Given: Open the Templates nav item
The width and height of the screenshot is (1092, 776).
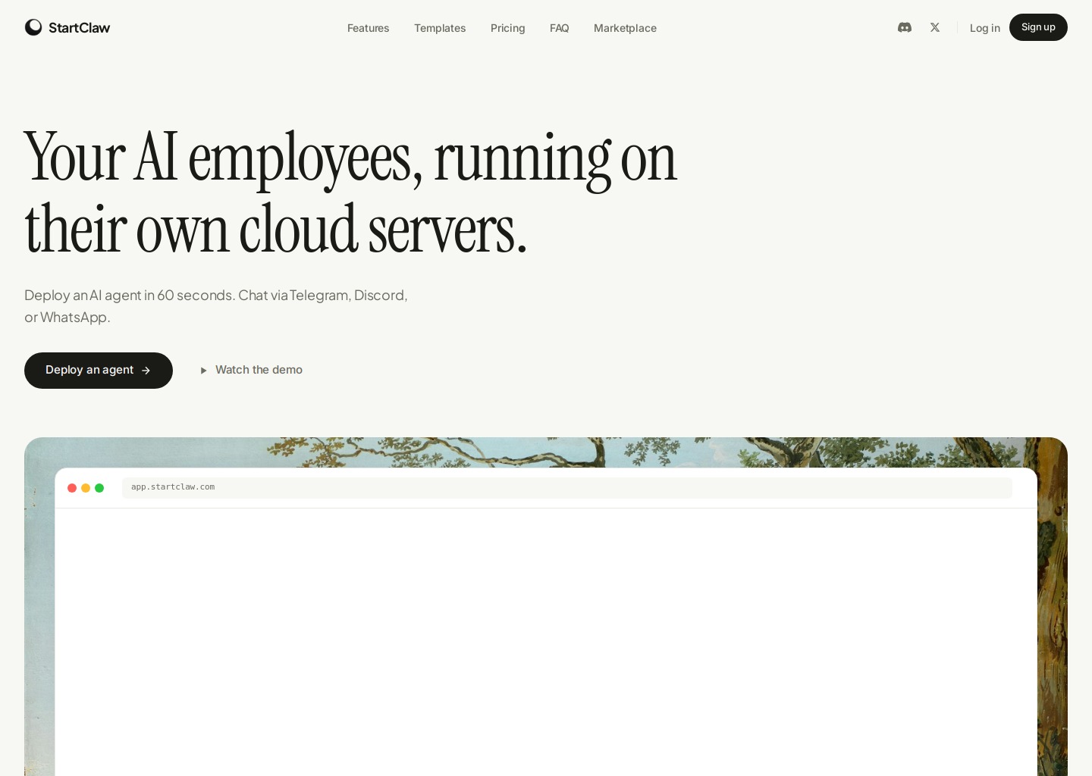Looking at the screenshot, I should click(x=440, y=28).
